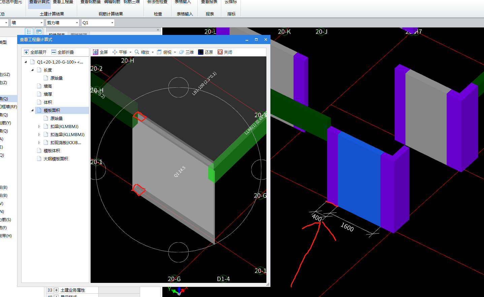Select 框墙(RF) in the left nav

(x=8, y=107)
